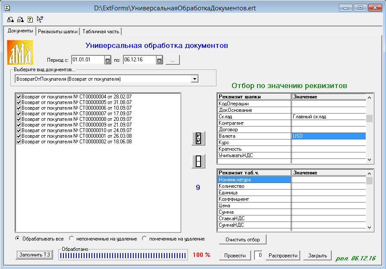Click the 'по' end date field
The height and width of the screenshot is (269, 386).
(x=140, y=60)
